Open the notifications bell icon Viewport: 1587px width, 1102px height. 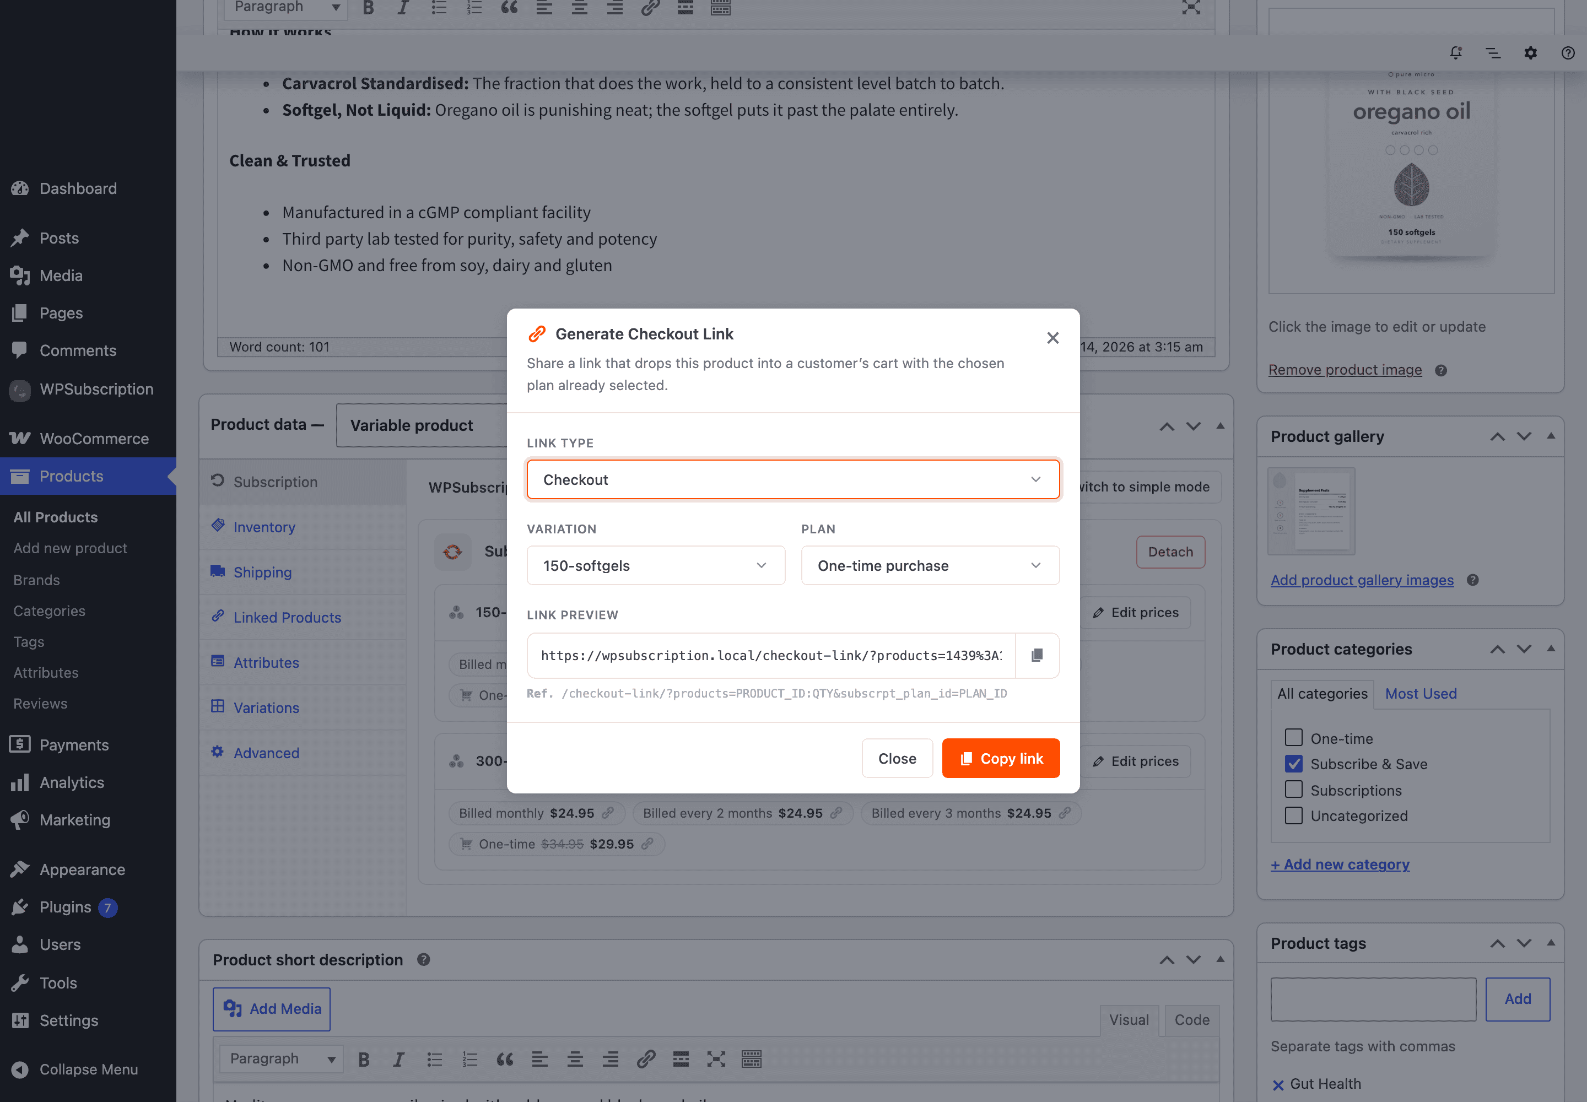1456,52
